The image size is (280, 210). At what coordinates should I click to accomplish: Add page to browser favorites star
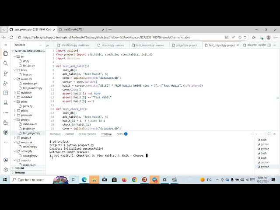pyautogui.click(x=240, y=37)
